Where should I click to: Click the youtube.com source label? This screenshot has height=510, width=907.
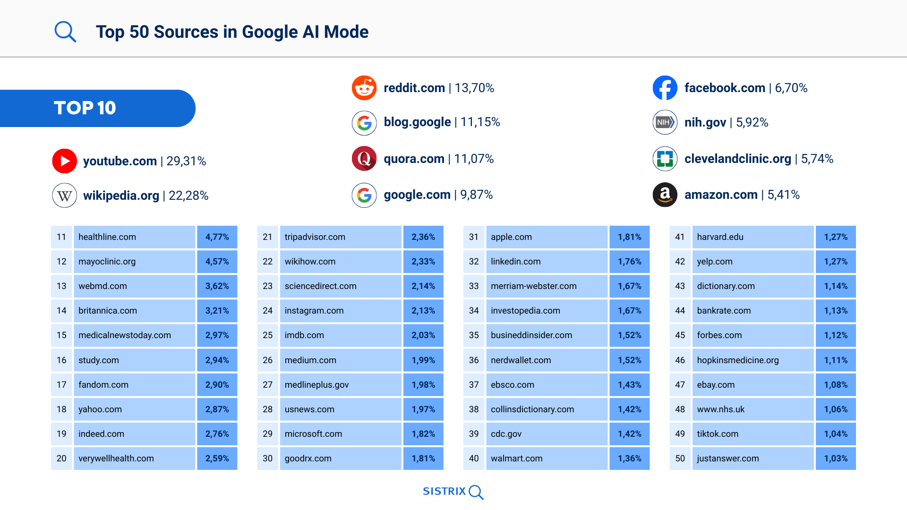click(120, 161)
